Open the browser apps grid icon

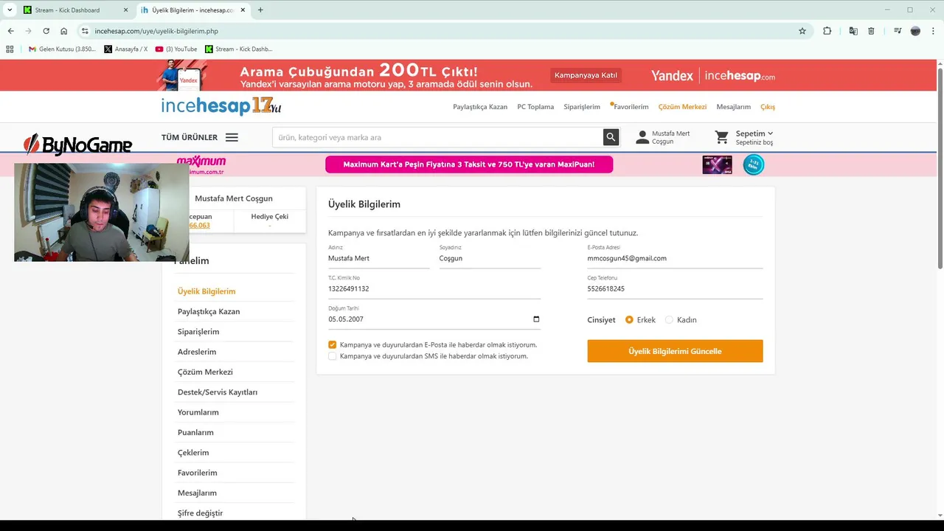pos(10,49)
